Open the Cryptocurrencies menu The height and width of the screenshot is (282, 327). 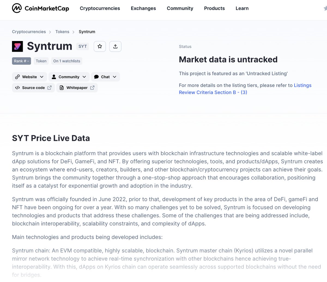(100, 8)
